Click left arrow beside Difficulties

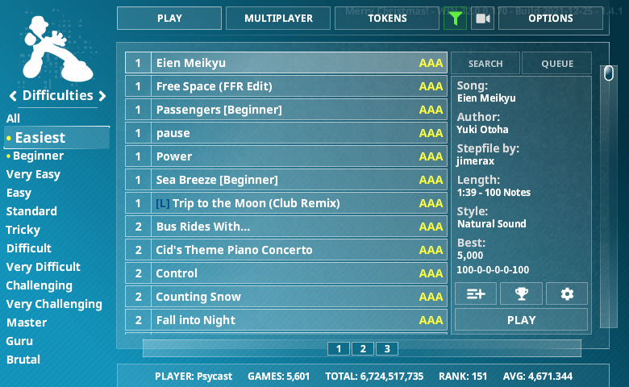point(14,97)
